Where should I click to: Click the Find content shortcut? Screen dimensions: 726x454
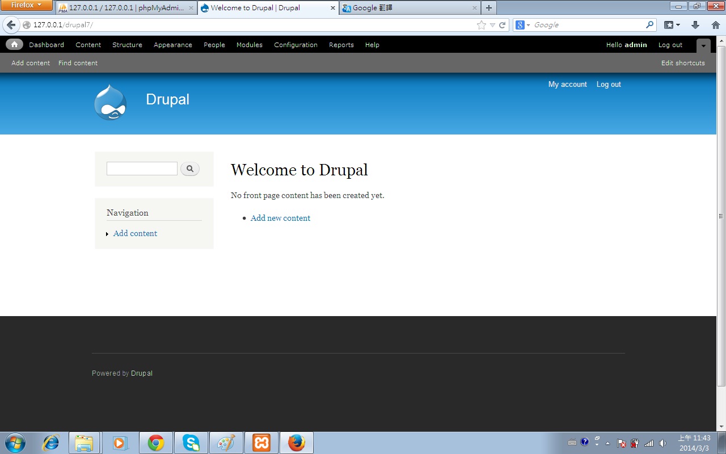tap(78, 63)
